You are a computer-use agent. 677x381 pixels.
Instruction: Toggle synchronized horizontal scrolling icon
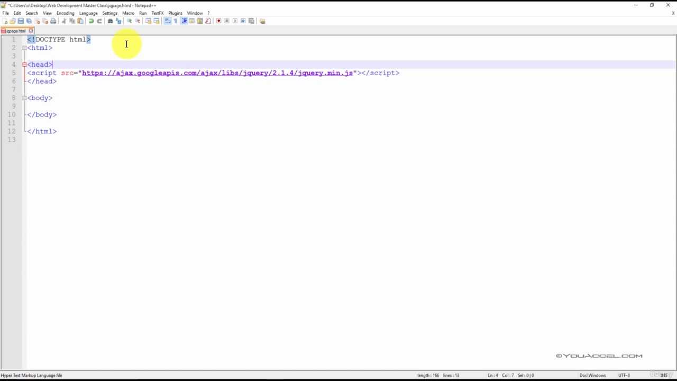coord(157,21)
